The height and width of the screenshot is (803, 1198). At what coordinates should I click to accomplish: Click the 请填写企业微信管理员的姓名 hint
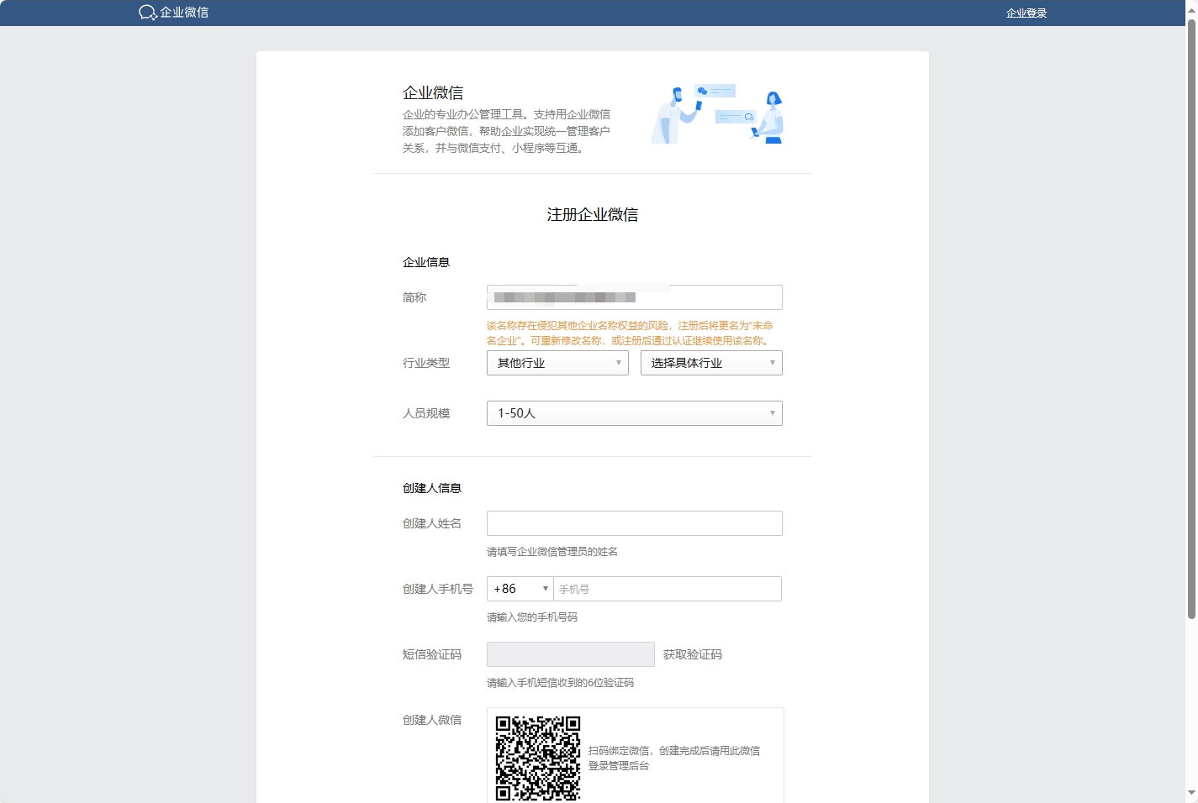click(x=552, y=552)
